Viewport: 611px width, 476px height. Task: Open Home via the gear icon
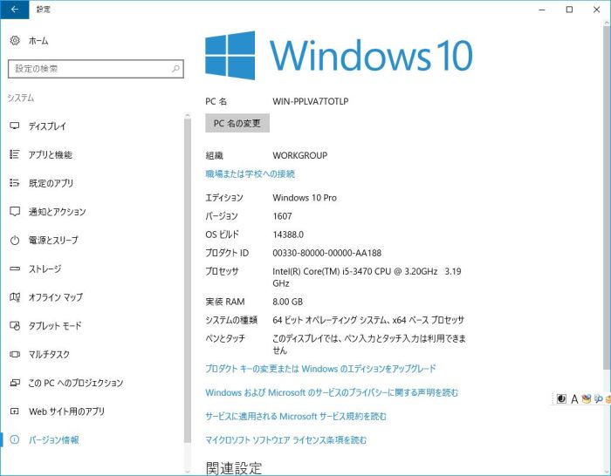coord(15,41)
